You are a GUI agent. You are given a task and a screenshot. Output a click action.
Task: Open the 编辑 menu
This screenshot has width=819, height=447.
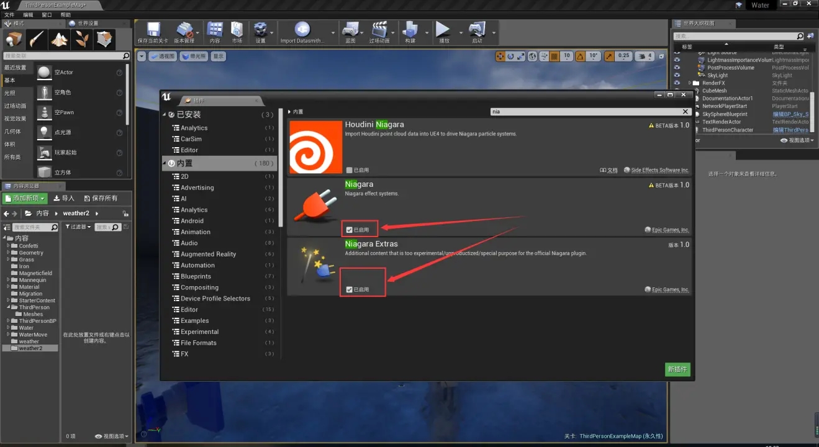[29, 14]
